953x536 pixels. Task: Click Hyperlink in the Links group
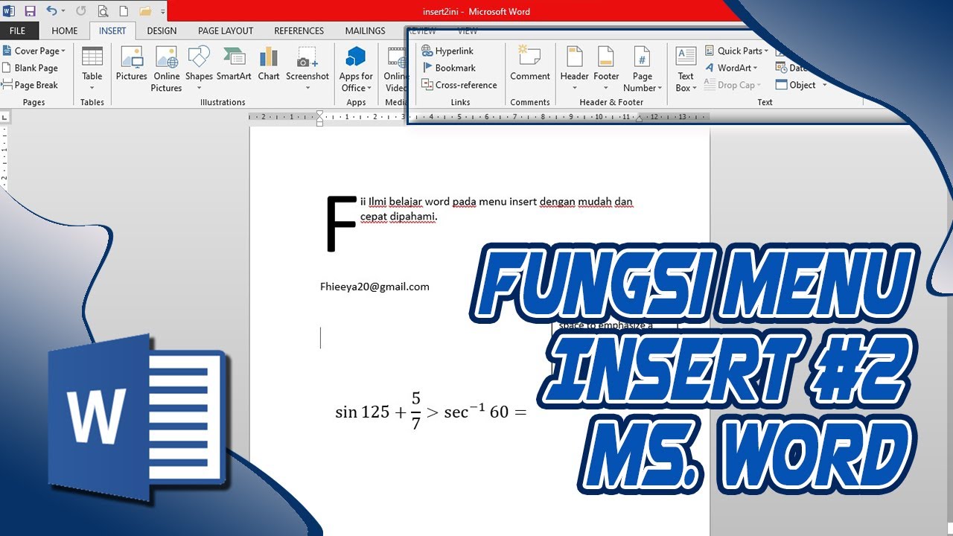coord(447,51)
